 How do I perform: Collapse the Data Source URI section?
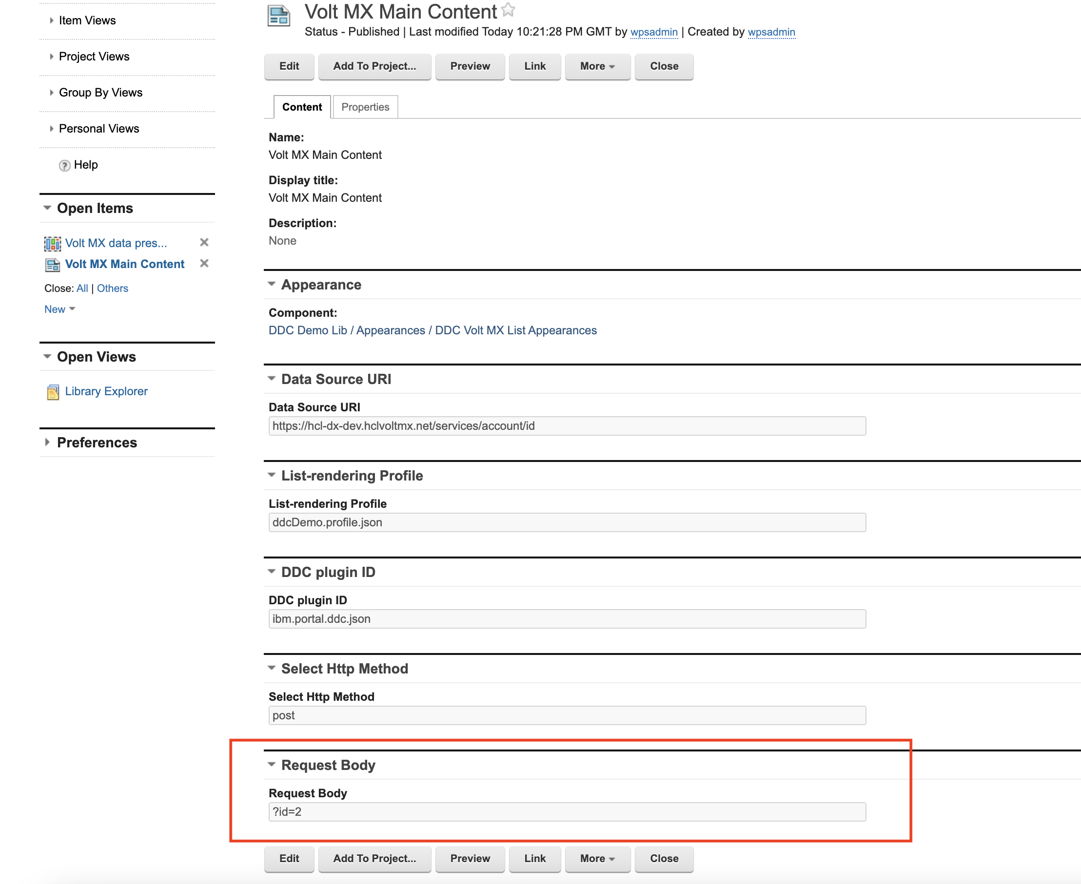point(272,378)
